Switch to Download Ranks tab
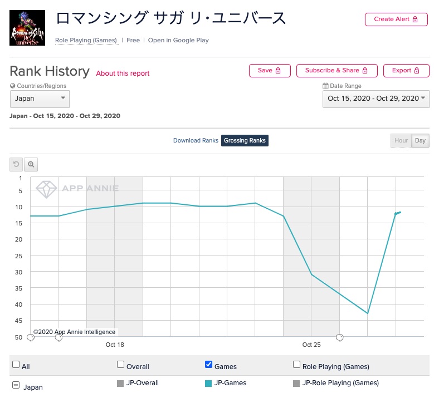Viewport: 434px width, 393px height. tap(196, 140)
